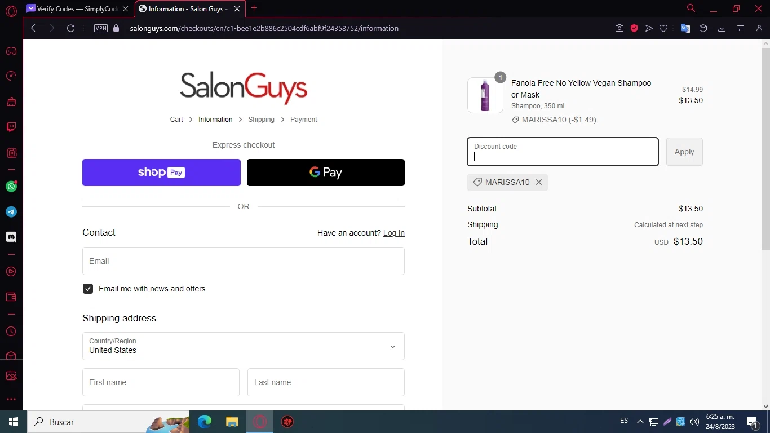Open volume control in system tray
The height and width of the screenshot is (433, 770).
694,422
